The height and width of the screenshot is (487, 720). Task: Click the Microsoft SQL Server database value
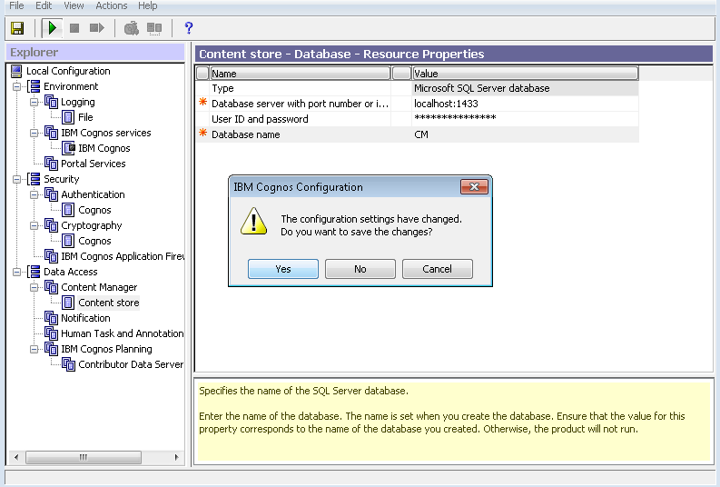pyautogui.click(x=525, y=88)
